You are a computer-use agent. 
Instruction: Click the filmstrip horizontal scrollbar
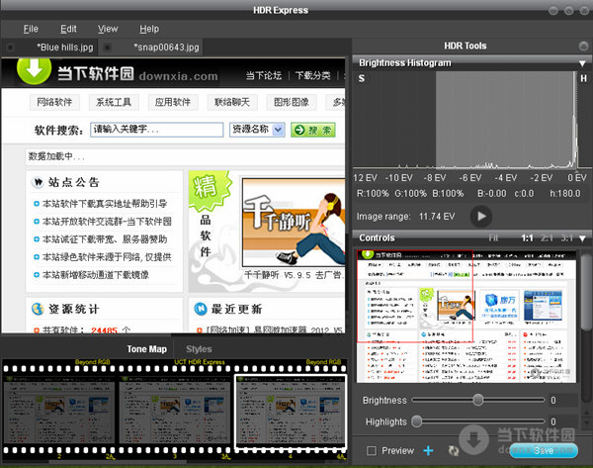[x=118, y=462]
